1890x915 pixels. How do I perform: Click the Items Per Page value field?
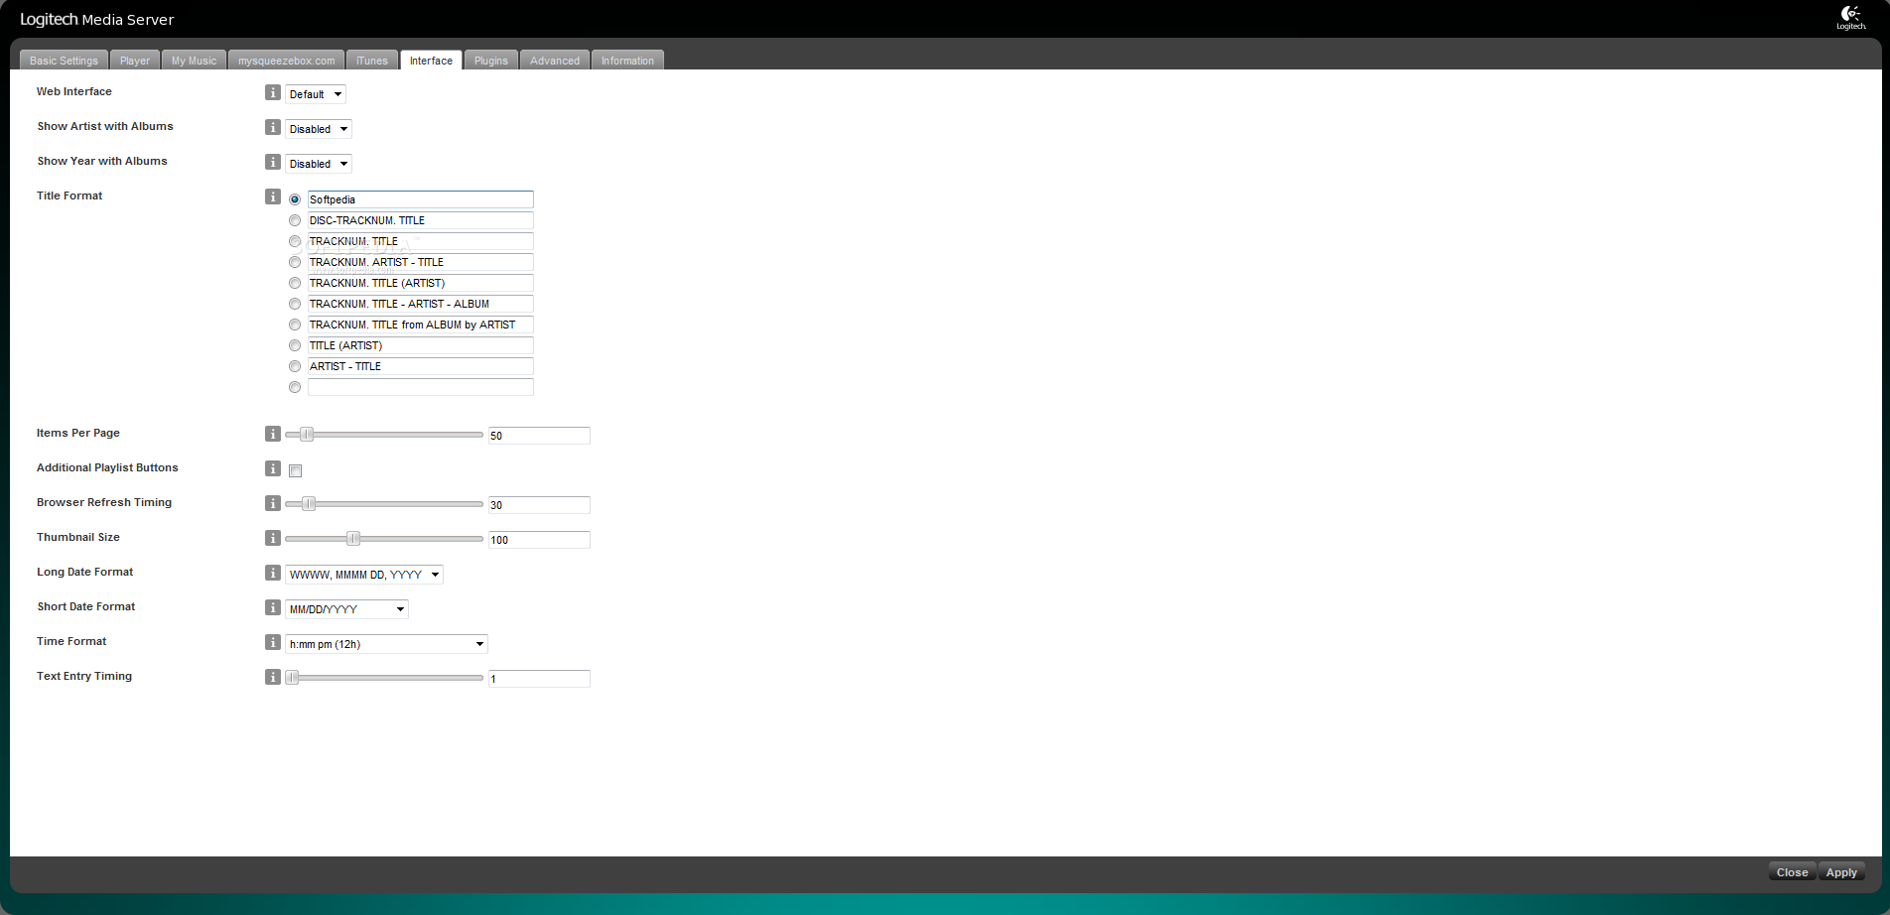(539, 436)
